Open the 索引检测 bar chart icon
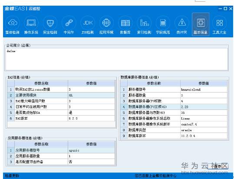The image size is (234, 179). click(144, 25)
